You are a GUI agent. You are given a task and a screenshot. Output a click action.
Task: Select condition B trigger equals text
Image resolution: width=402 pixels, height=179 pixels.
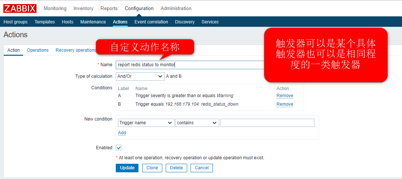click(187, 104)
